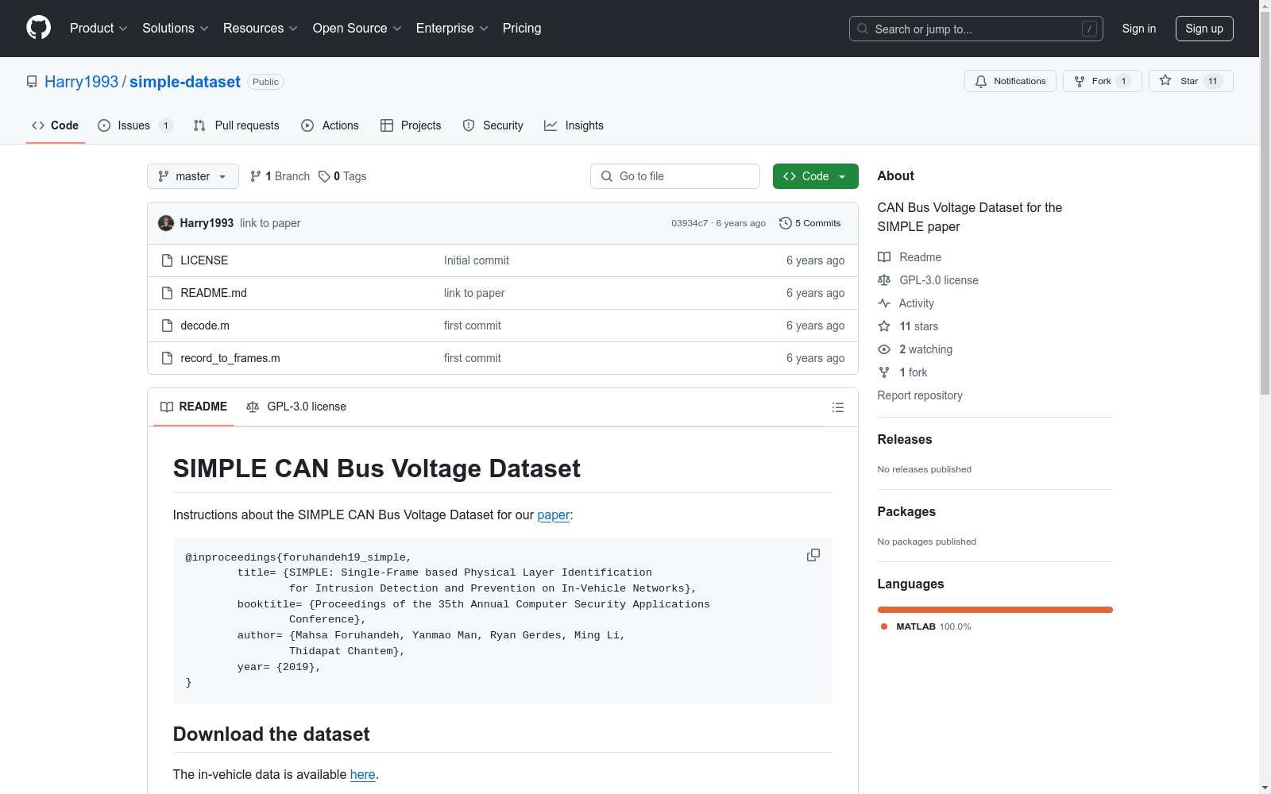Click the Star icon button
This screenshot has width=1271, height=794.
[x=1165, y=81]
